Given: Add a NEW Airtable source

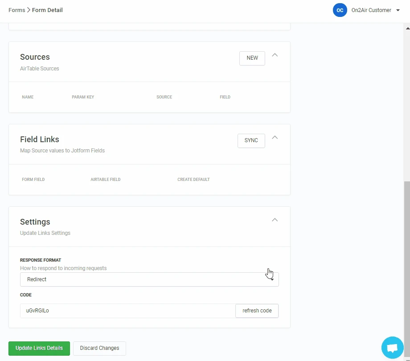Looking at the screenshot, I should [x=252, y=58].
